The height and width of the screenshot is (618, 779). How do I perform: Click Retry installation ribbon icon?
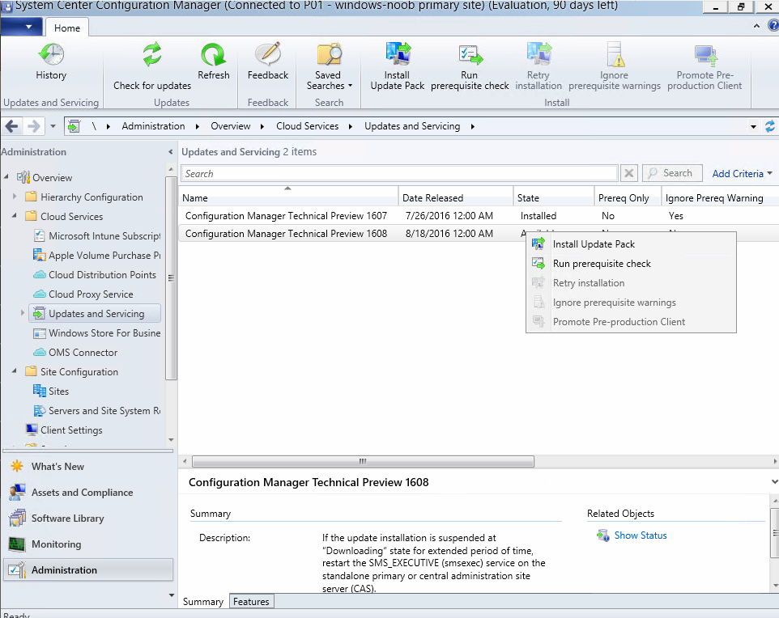coord(538,55)
